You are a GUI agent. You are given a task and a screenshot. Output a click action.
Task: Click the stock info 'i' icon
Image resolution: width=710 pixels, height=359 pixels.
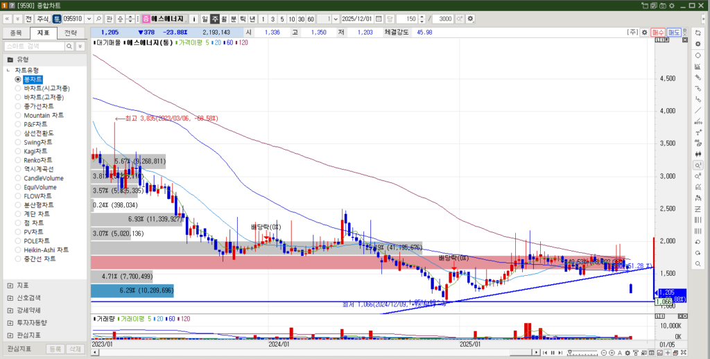pyautogui.click(x=193, y=19)
